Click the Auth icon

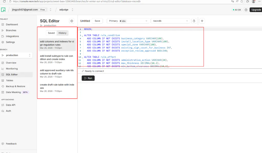coord(3,111)
